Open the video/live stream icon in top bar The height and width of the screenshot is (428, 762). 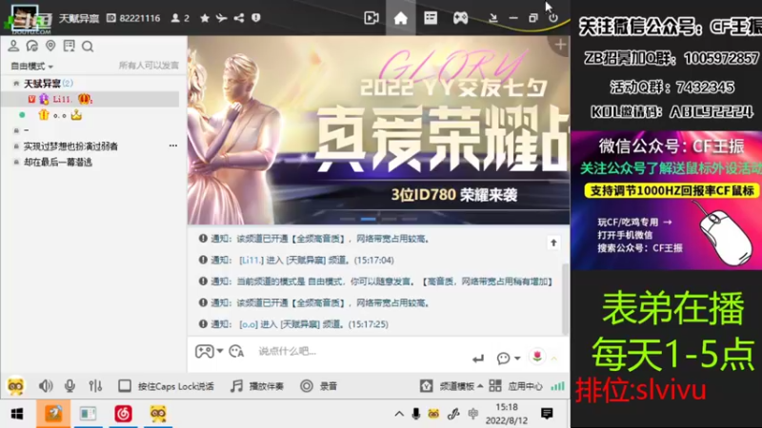pyautogui.click(x=371, y=18)
